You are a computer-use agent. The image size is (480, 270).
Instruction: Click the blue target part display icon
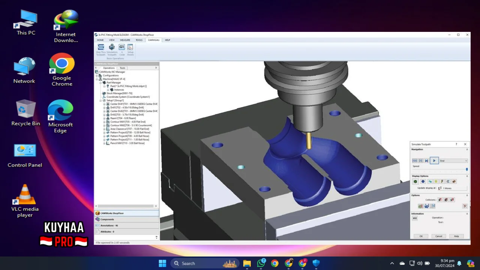pyautogui.click(x=423, y=181)
